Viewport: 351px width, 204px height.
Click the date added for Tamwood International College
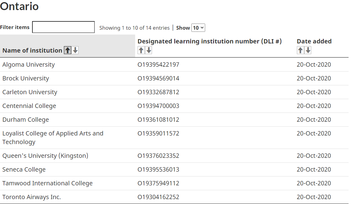pos(314,183)
